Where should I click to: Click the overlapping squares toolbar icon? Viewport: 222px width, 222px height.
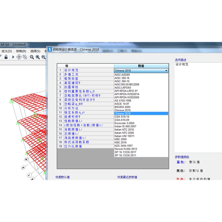[25, 57]
